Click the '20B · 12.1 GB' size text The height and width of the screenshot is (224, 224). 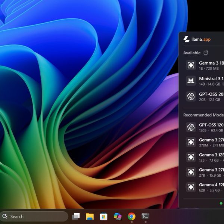click(x=209, y=100)
